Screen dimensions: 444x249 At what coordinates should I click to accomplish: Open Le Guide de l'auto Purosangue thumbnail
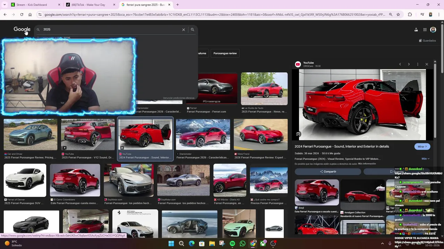(x=264, y=89)
